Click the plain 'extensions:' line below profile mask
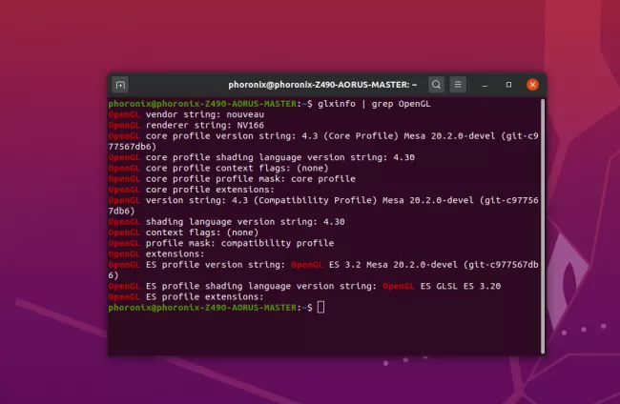 pos(156,254)
